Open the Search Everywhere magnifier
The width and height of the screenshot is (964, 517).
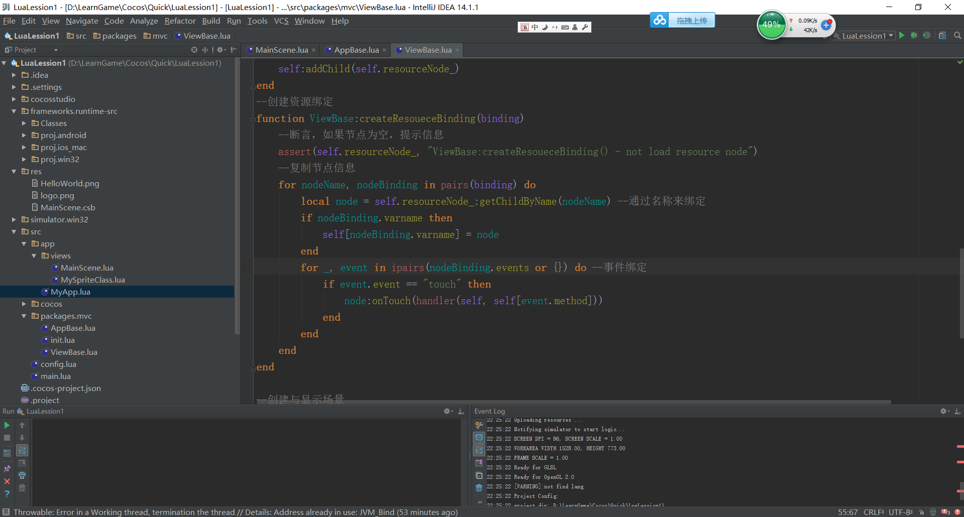click(x=957, y=36)
